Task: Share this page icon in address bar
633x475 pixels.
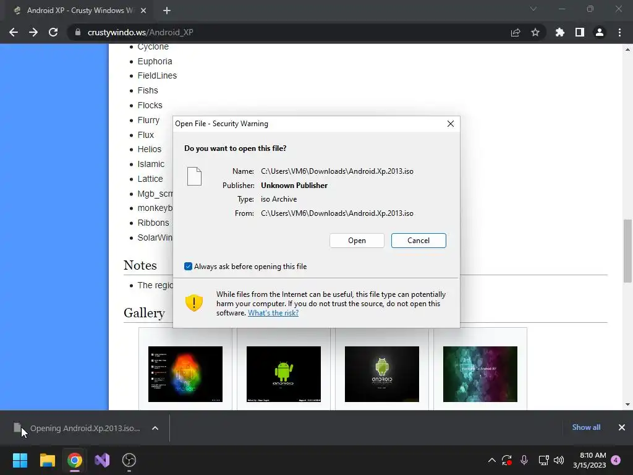Action: point(516,32)
